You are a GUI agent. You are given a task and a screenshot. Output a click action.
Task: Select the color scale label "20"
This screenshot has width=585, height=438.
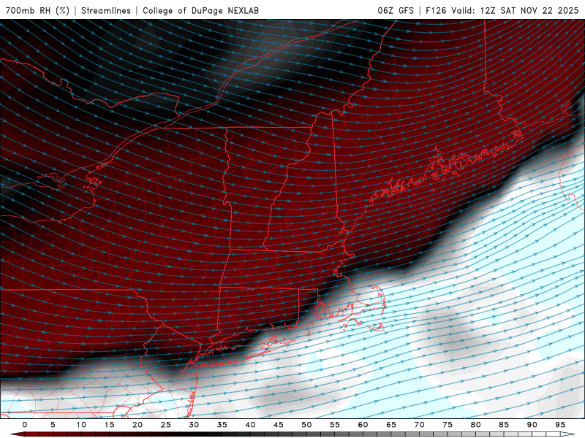point(137,425)
